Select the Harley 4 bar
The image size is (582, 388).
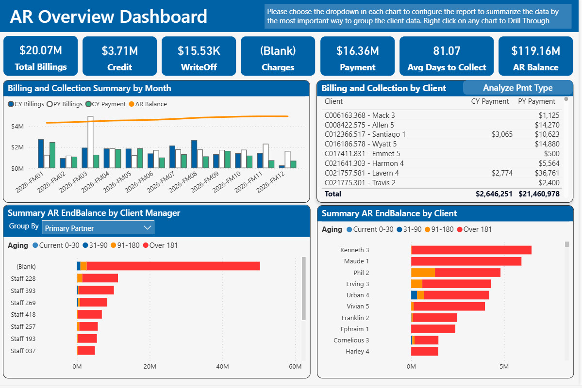point(425,351)
